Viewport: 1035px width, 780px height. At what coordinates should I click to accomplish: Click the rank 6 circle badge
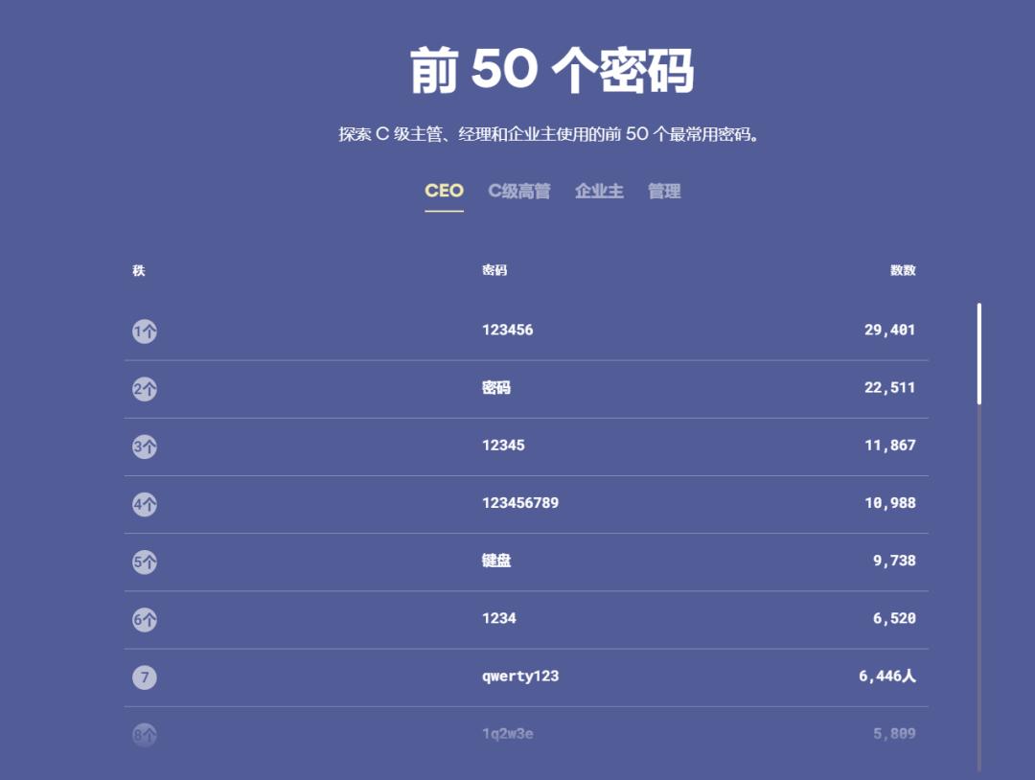[x=144, y=619]
